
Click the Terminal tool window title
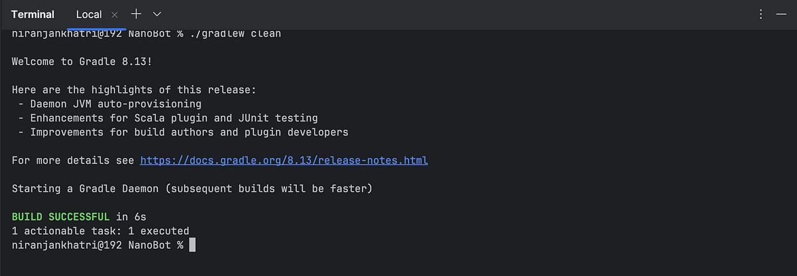[33, 14]
